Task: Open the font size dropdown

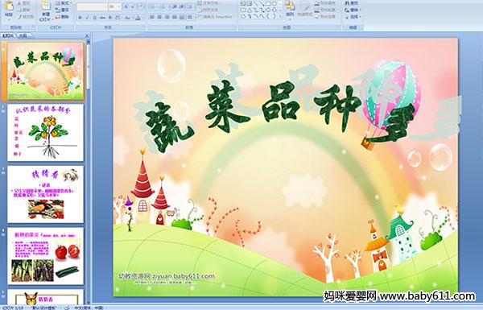Action: pos(119,6)
